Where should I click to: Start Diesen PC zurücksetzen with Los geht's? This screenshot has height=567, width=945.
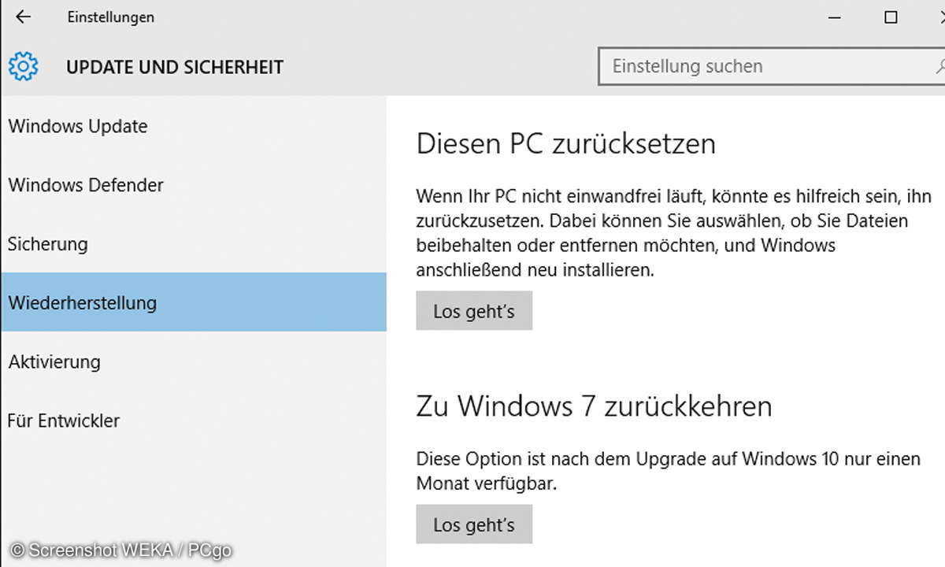pos(474,311)
